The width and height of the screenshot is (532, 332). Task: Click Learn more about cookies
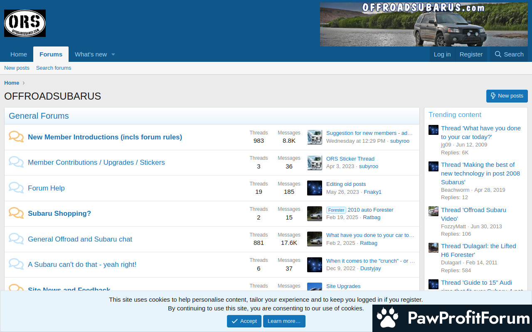coord(284,321)
